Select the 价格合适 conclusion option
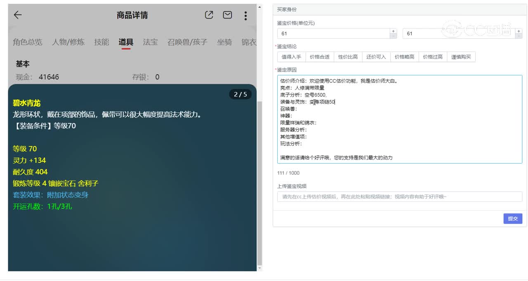 (320, 56)
